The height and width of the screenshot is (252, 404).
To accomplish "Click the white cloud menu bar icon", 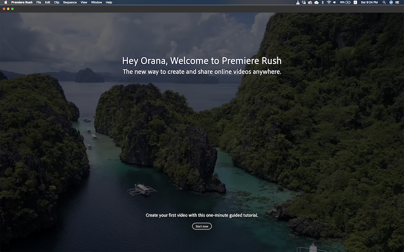I will (316, 2).
